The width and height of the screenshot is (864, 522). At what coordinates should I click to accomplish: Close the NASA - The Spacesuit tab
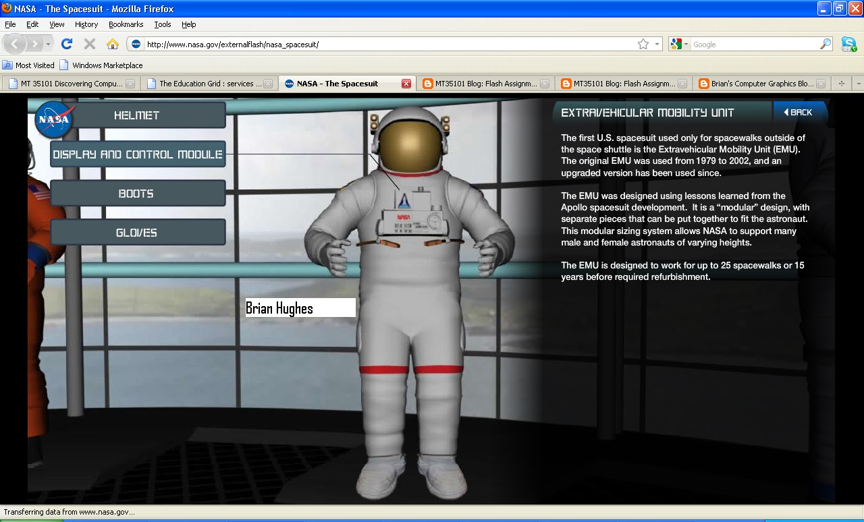click(x=406, y=84)
